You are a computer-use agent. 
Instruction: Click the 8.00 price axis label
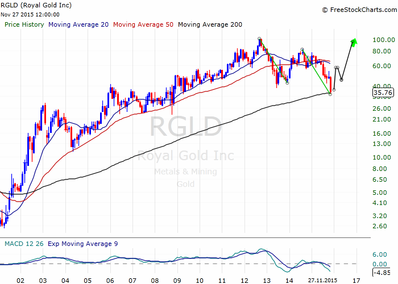pyautogui.click(x=380, y=169)
